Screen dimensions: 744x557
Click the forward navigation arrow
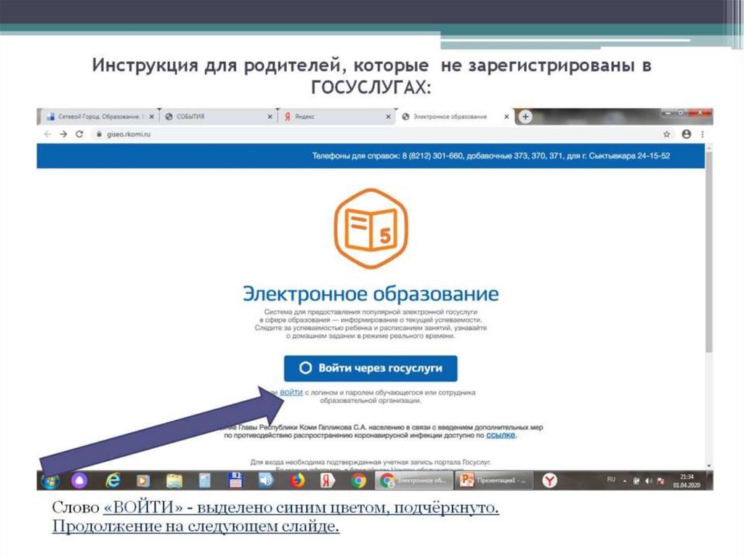(62, 135)
